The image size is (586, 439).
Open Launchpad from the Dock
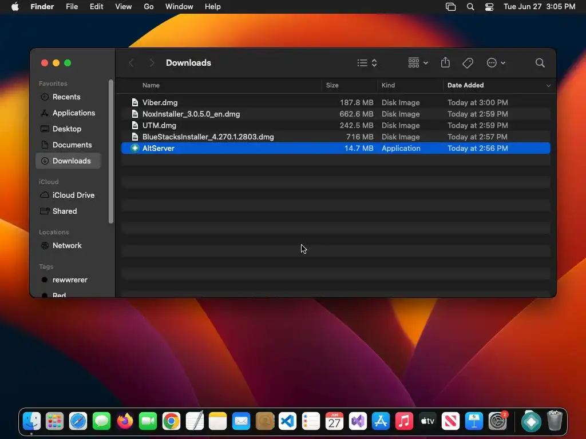(x=54, y=421)
